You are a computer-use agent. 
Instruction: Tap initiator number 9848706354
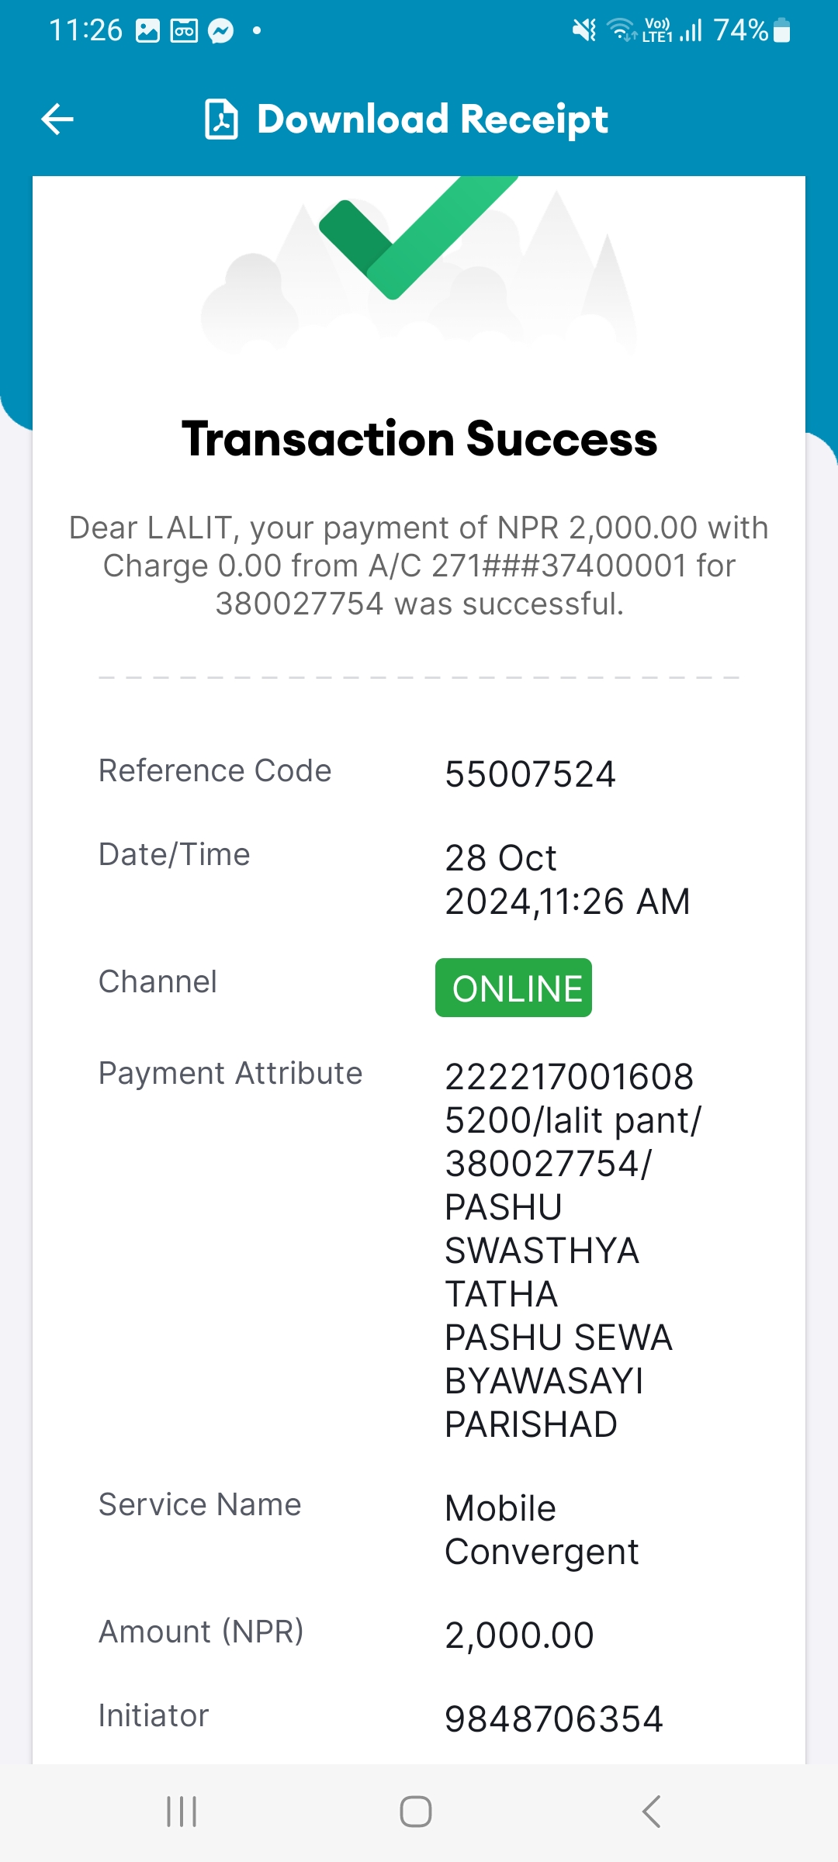point(554,1718)
